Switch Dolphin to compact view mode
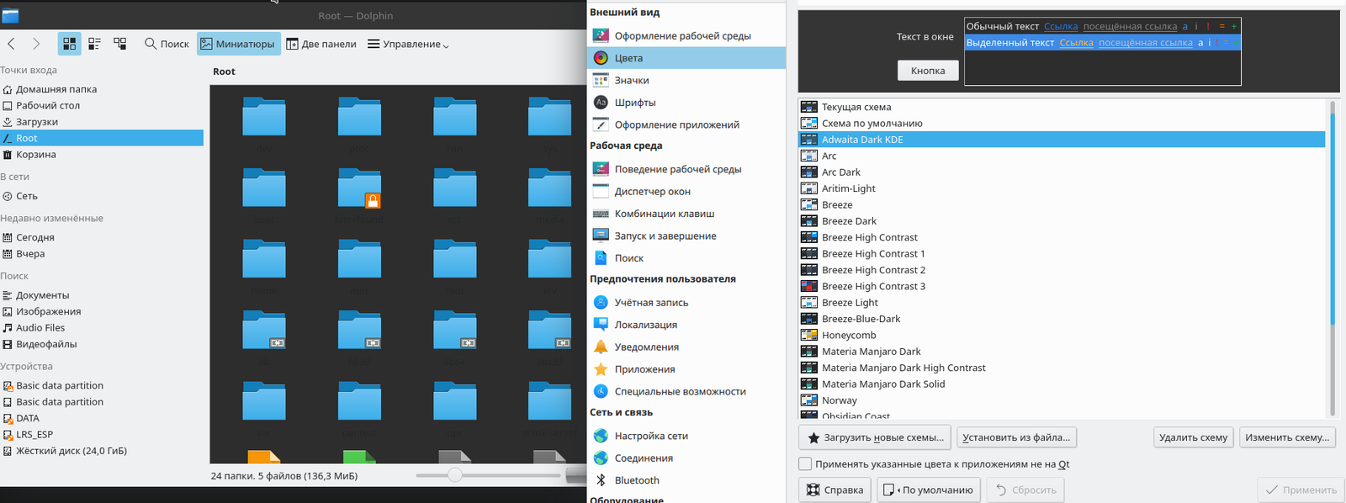 coord(95,44)
